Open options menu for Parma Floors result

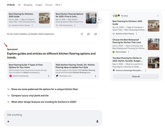click(128, 52)
